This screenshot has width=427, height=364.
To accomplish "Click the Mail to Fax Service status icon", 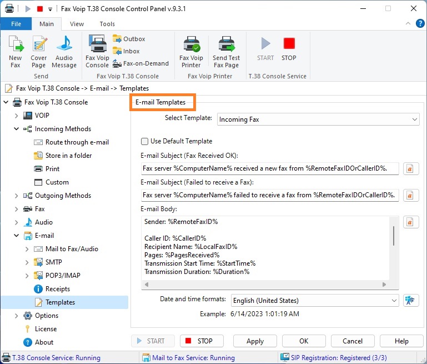I will [x=146, y=358].
